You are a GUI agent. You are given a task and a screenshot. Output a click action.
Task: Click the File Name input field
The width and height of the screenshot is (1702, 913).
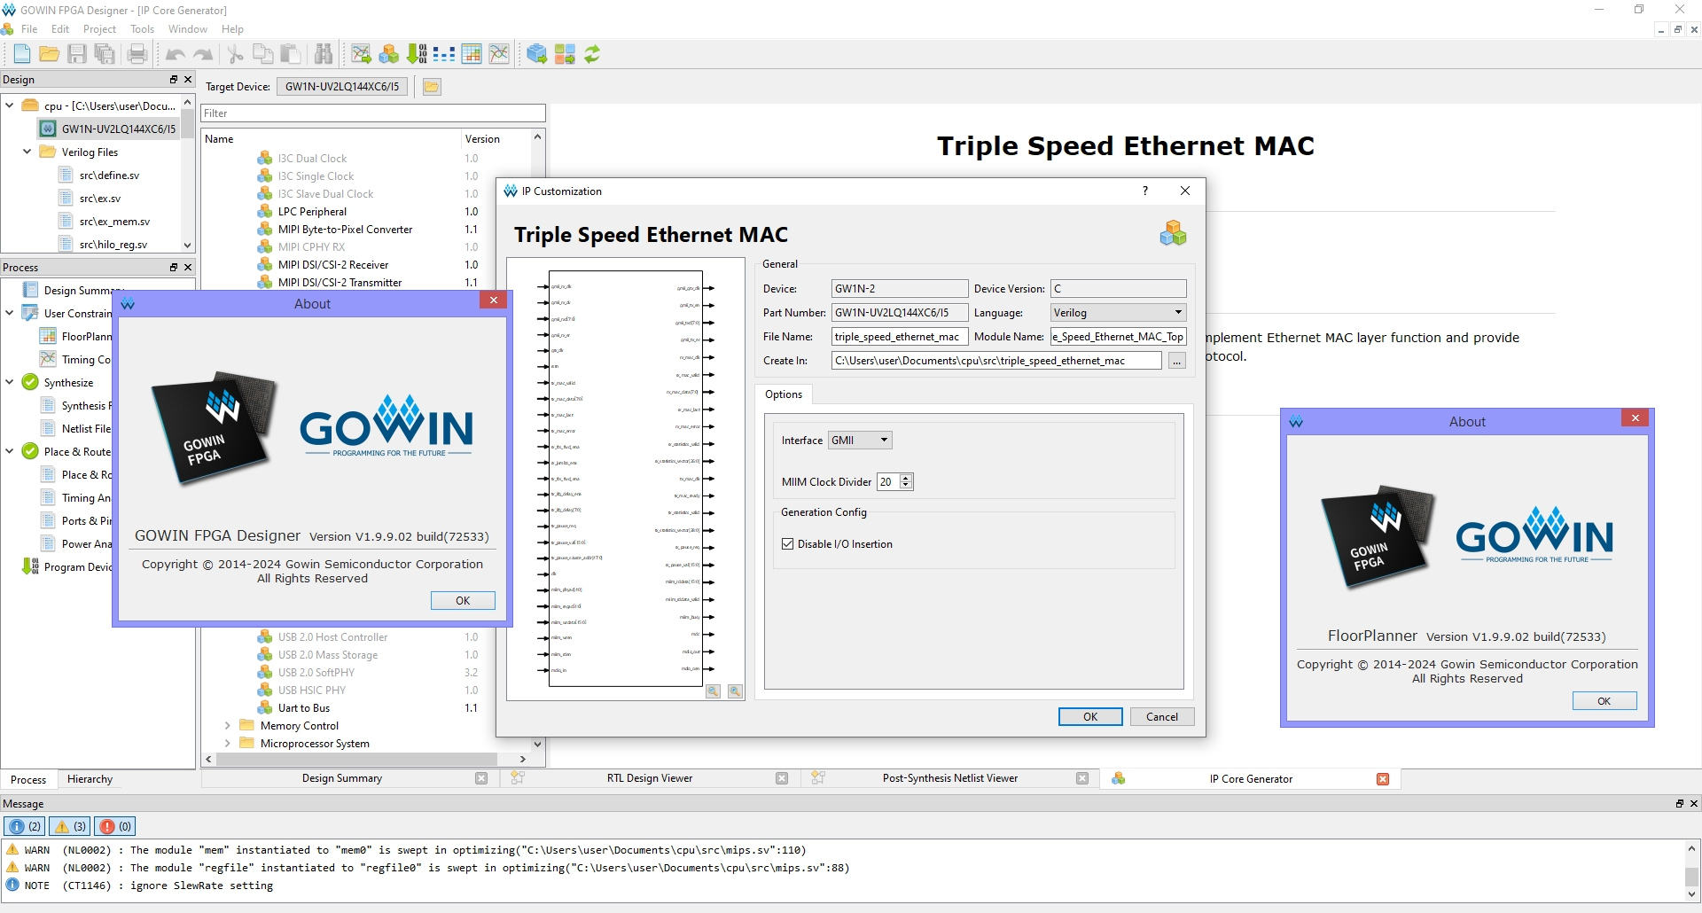(x=900, y=337)
